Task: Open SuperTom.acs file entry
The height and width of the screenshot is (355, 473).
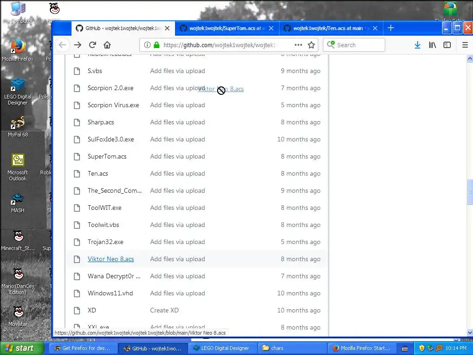Action: pos(107,156)
